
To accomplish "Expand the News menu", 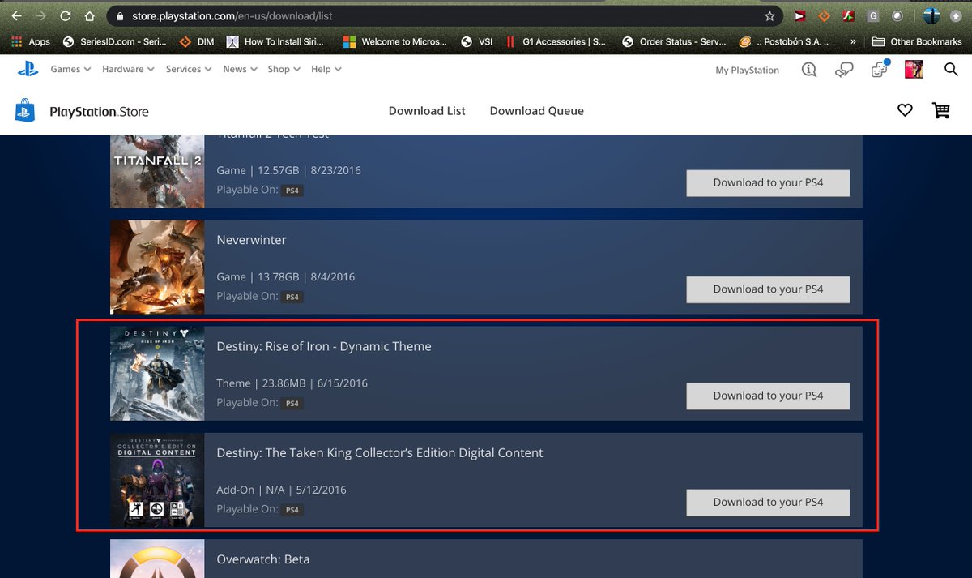I will click(240, 70).
